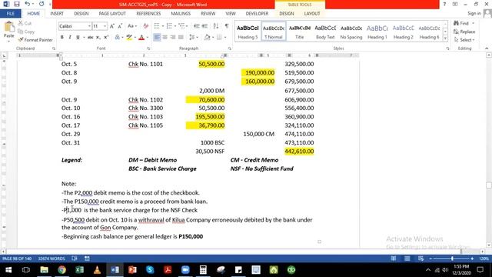
Task: Open numbering list dropdown
Action: pos(175,26)
